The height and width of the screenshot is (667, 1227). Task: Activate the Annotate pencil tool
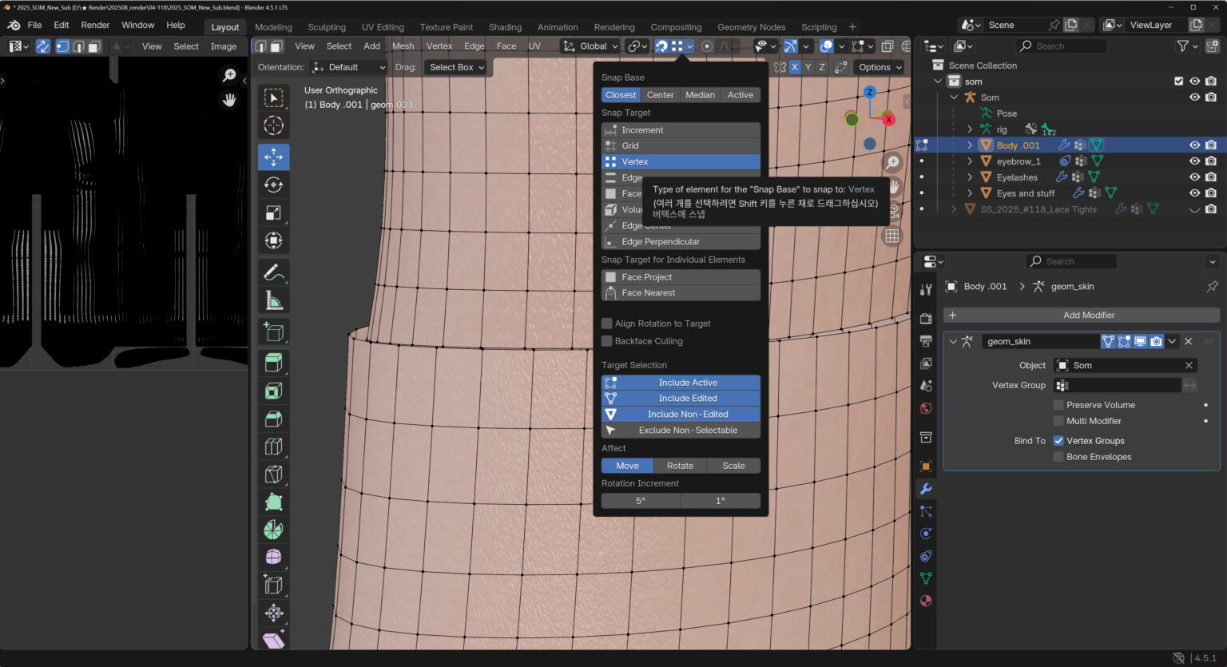[x=273, y=272]
